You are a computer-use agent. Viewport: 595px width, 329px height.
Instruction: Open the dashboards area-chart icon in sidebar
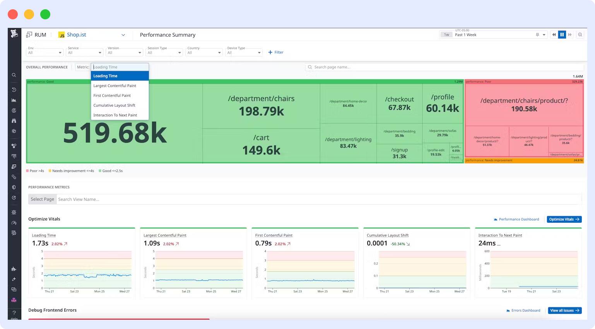[14, 100]
